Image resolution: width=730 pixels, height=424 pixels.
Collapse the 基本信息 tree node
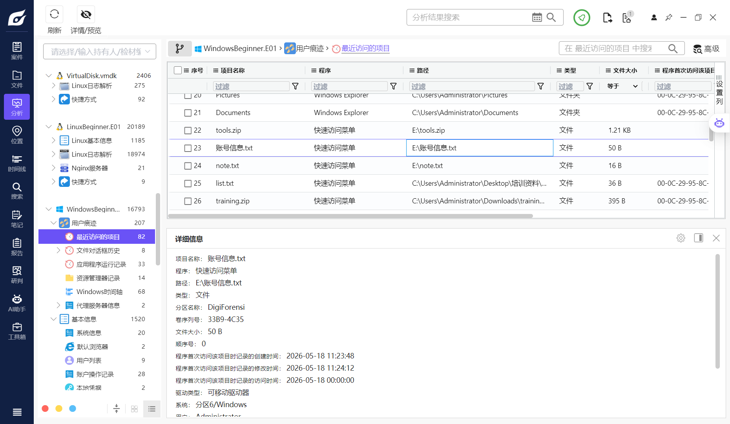(x=53, y=319)
